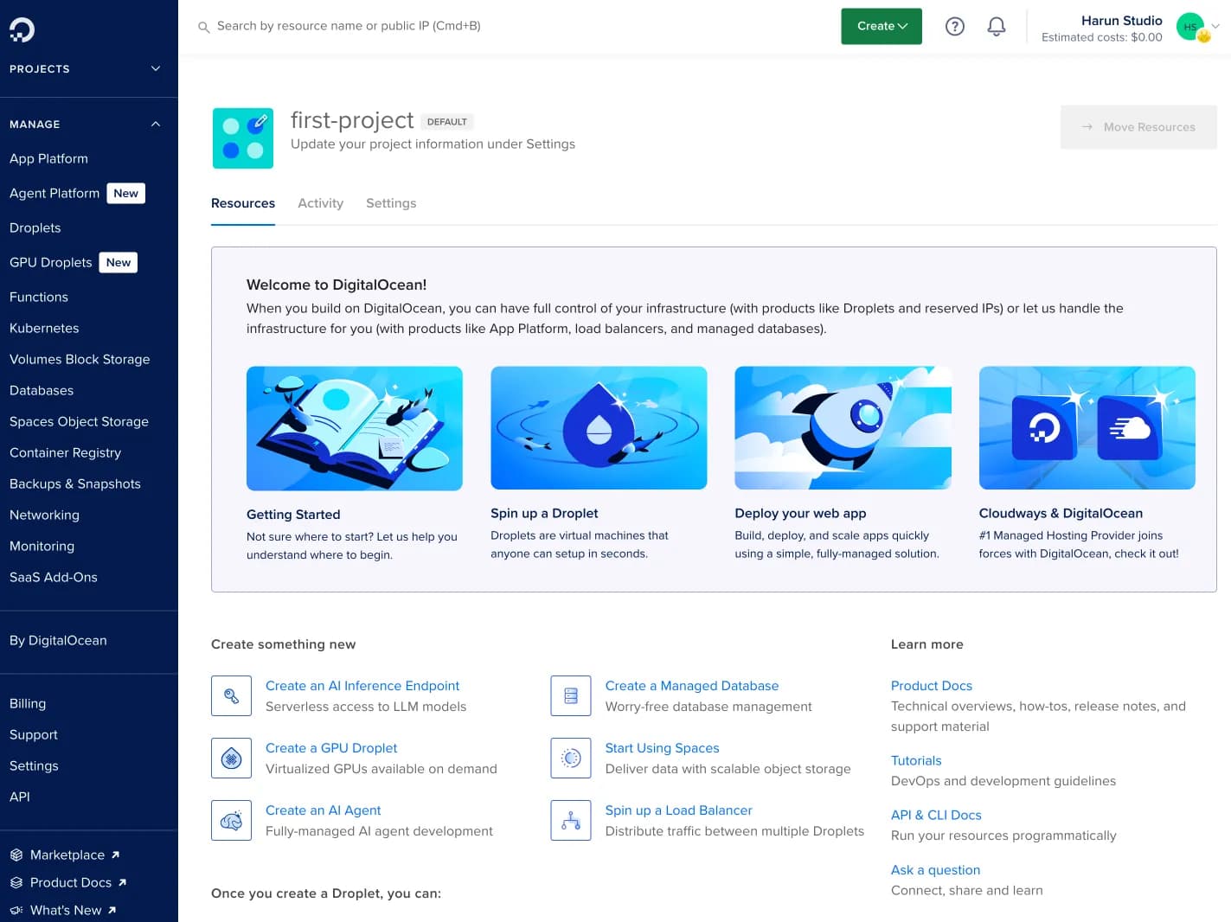This screenshot has height=922, width=1231.
Task: Click the AI Agent icon
Action: point(231,820)
